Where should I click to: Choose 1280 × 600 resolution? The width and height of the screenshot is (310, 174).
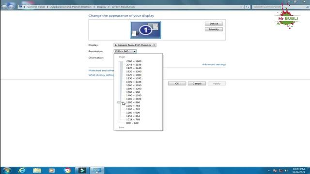133,113
